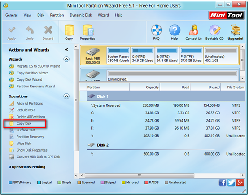Collapse the Operations section
The height and width of the screenshot is (196, 249).
pyautogui.click(x=66, y=96)
